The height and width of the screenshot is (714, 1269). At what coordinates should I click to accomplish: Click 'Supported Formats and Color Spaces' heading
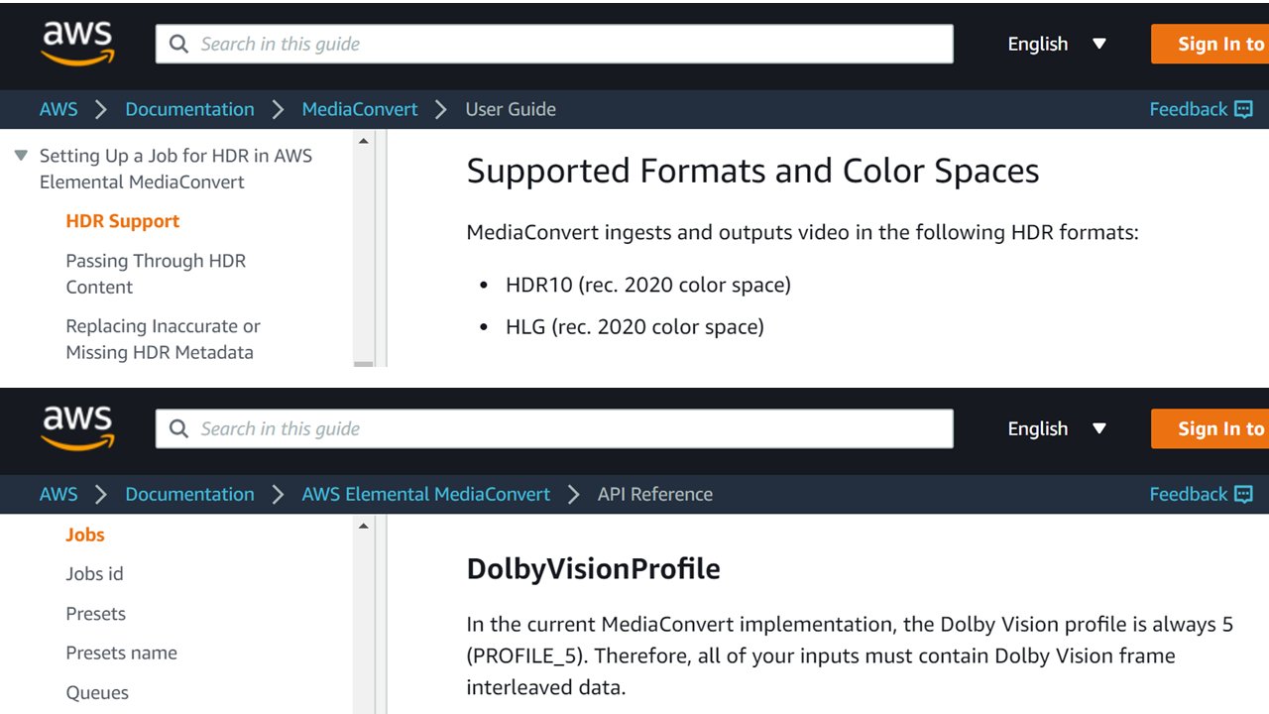pyautogui.click(x=752, y=171)
